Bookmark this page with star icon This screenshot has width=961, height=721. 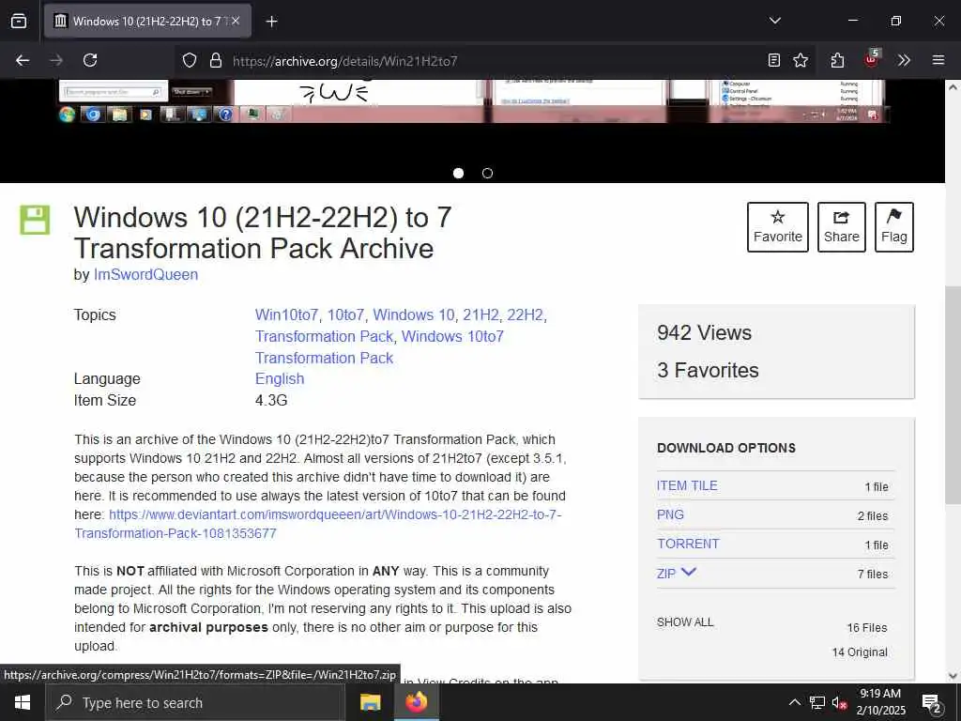pos(801,60)
